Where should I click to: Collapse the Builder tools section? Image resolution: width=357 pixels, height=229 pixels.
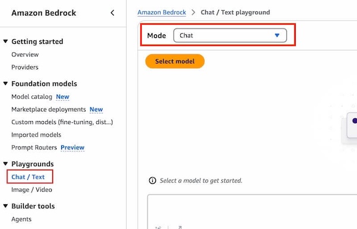[x=6, y=206]
